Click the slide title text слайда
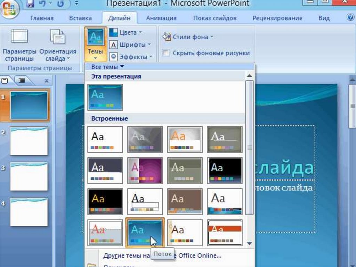This screenshot has height=267, width=356. (284, 168)
